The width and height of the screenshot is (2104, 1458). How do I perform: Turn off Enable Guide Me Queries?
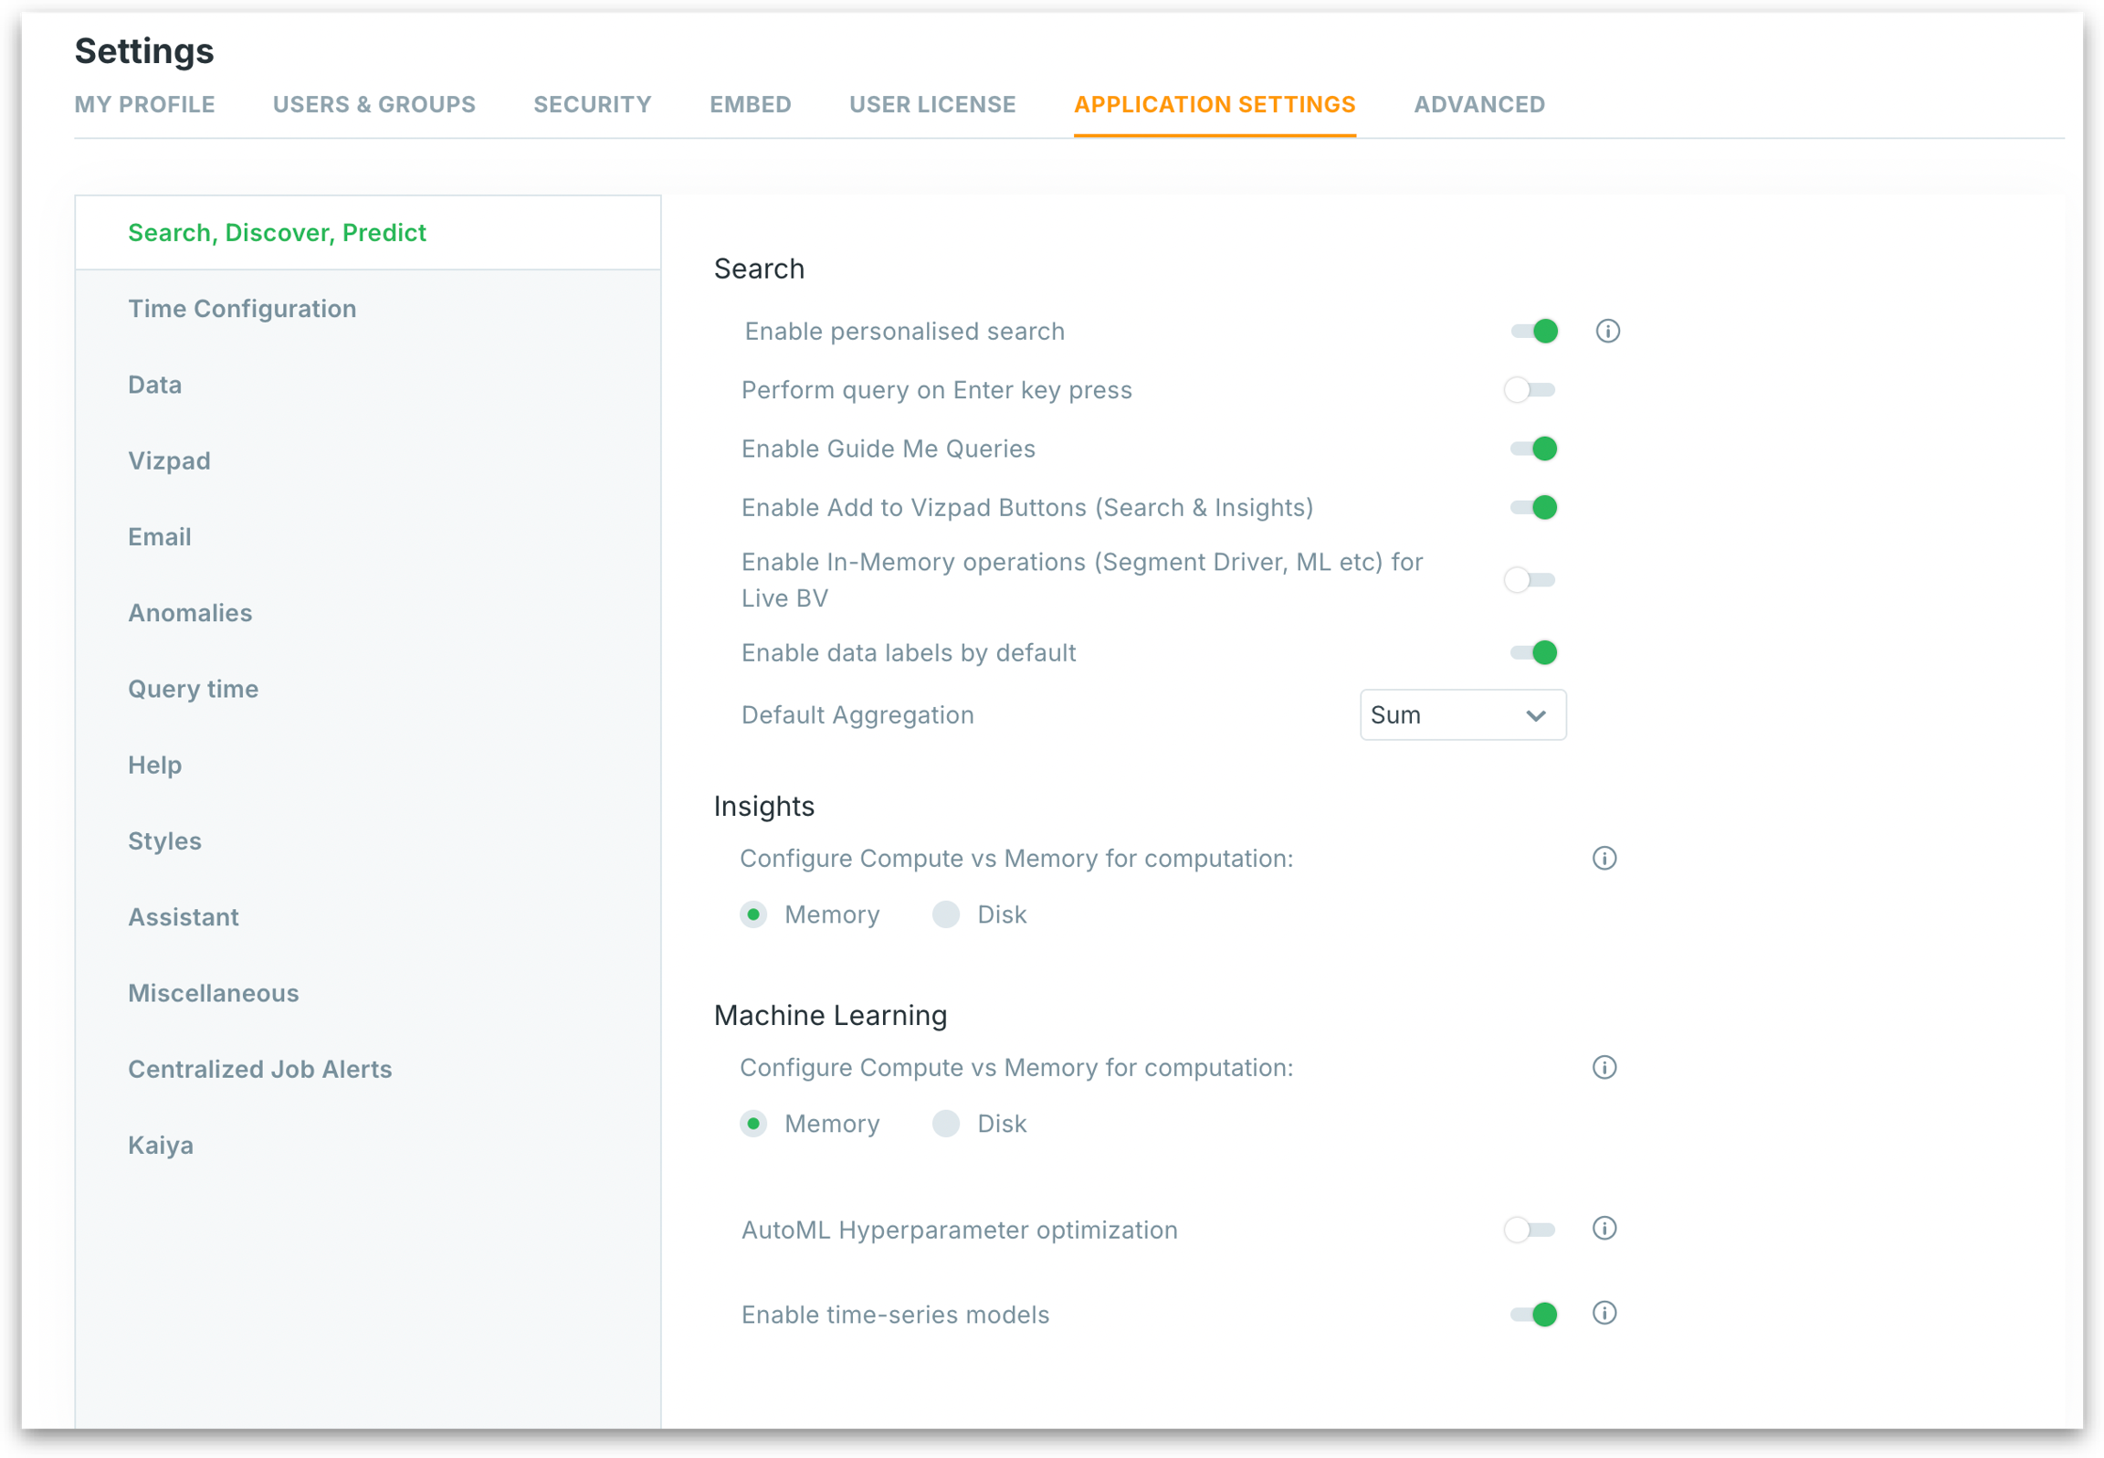tap(1533, 449)
